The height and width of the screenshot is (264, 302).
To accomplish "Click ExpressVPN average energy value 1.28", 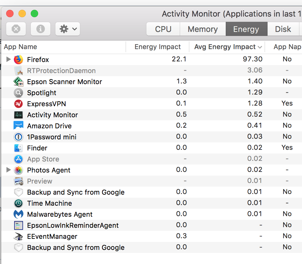I will tap(255, 103).
